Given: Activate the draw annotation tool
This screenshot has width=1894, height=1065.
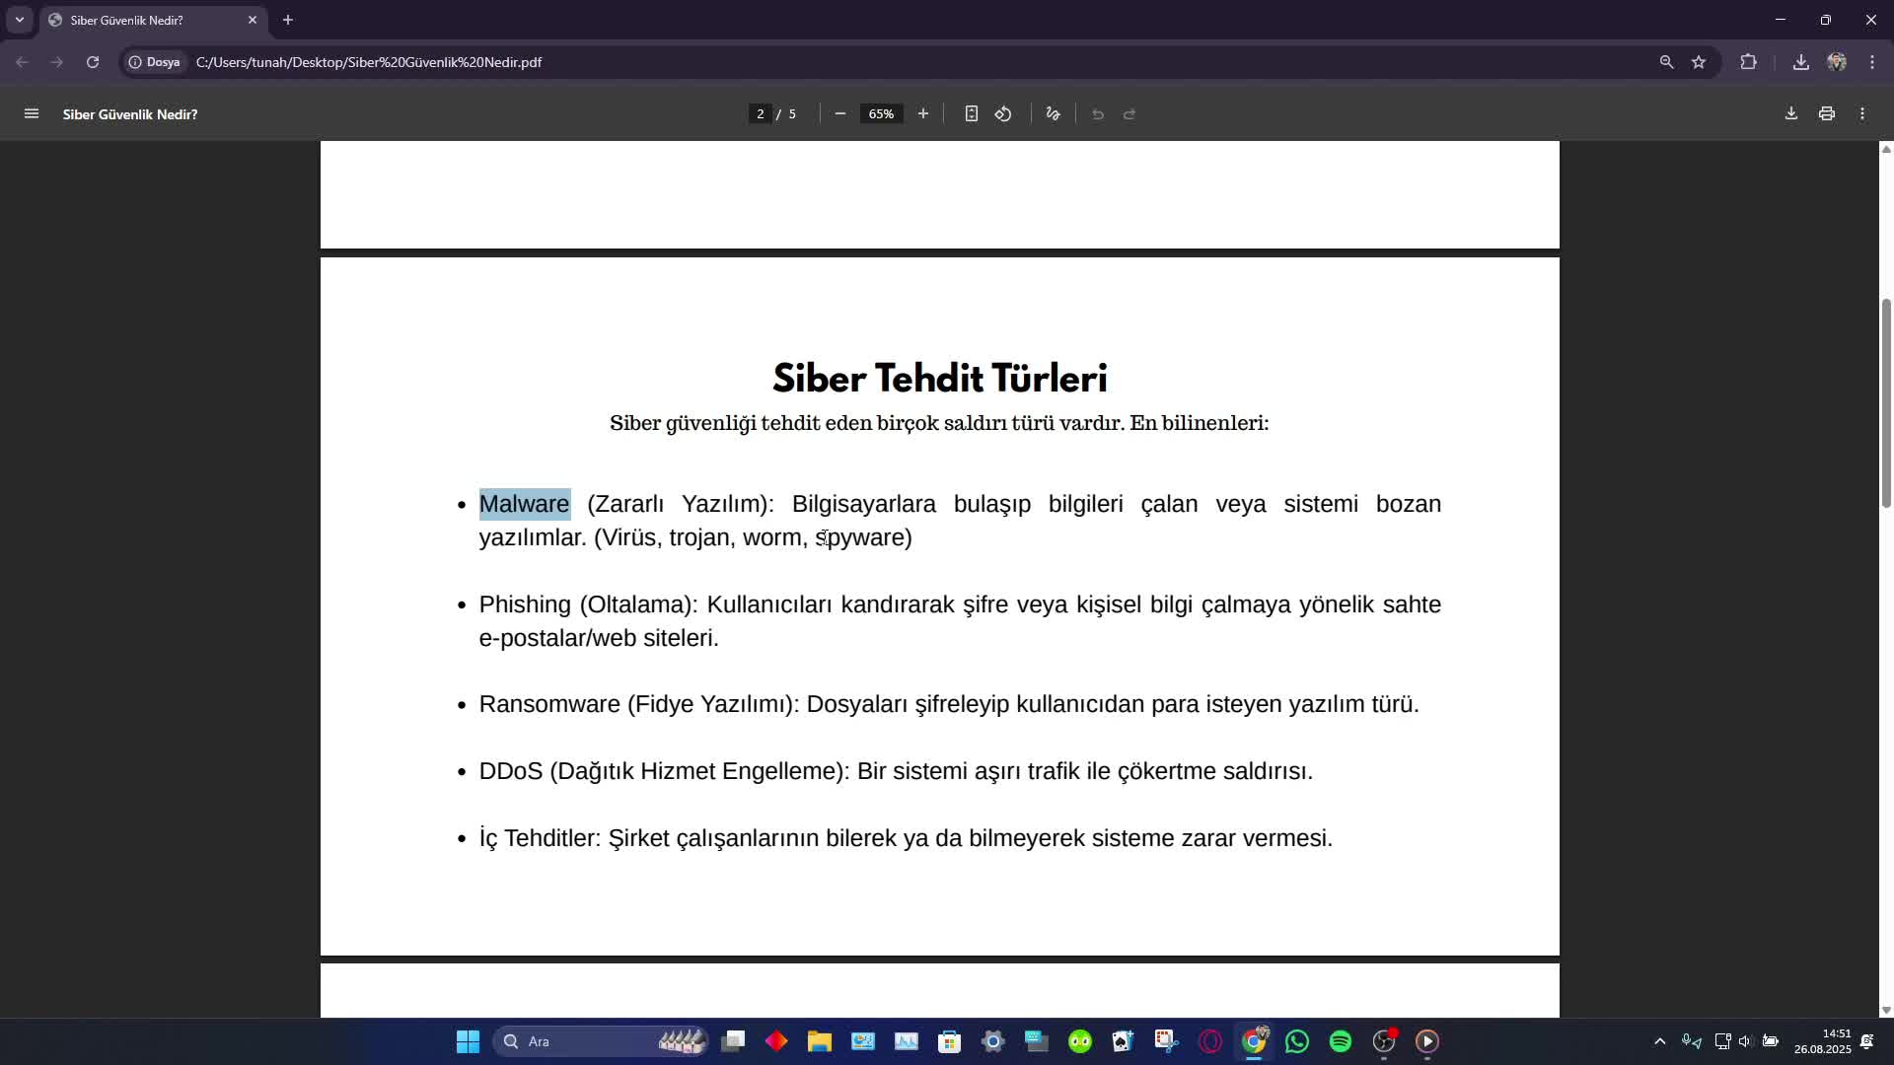Looking at the screenshot, I should (x=1053, y=114).
